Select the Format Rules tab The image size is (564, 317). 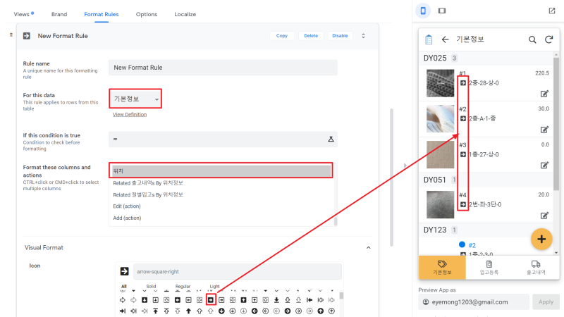pyautogui.click(x=102, y=14)
